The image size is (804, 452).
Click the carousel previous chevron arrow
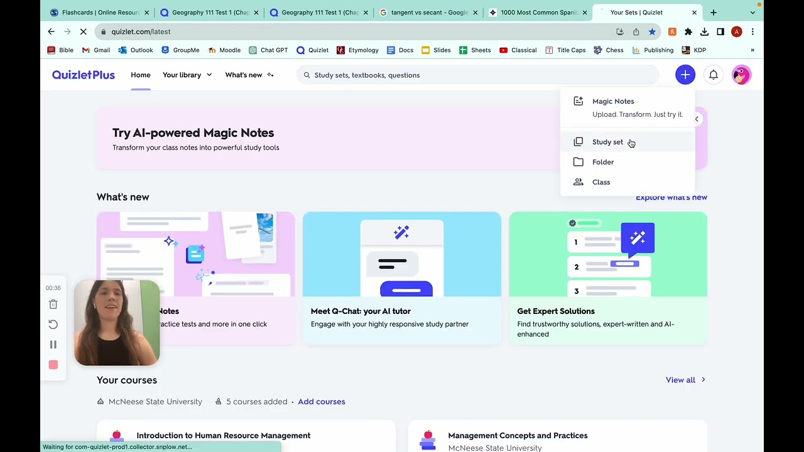pos(697,119)
